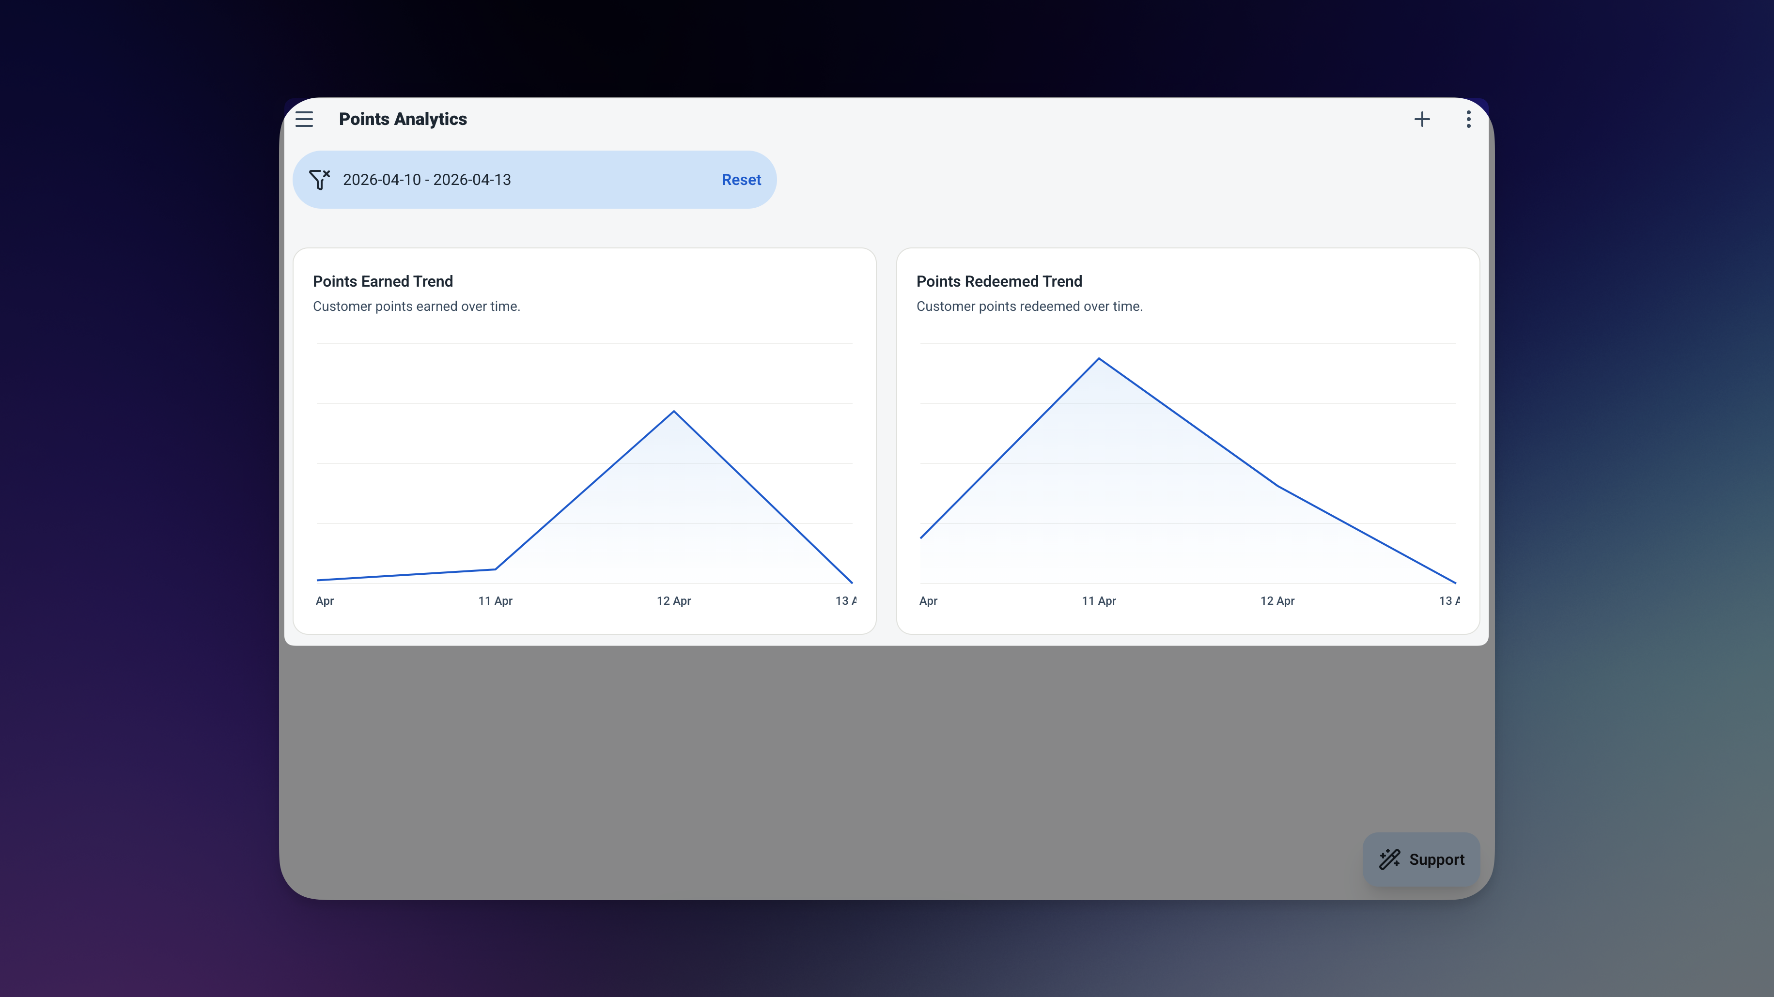Image resolution: width=1774 pixels, height=997 pixels.
Task: Click the clear-filter funnel icon
Action: click(x=320, y=180)
